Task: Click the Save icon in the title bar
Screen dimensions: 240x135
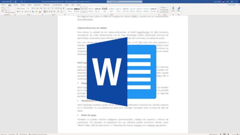Action: pos(15,1)
